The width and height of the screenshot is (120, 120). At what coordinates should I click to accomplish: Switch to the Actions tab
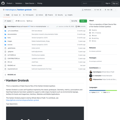coord(40,15)
